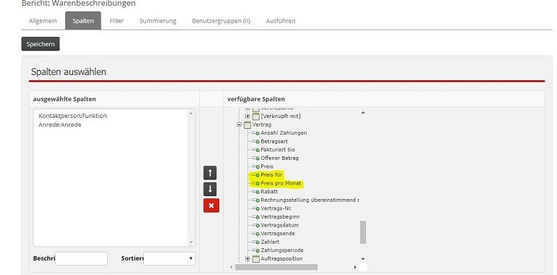The width and height of the screenshot is (557, 275).
Task: Select Vertragsbeginn column
Action: click(280, 216)
